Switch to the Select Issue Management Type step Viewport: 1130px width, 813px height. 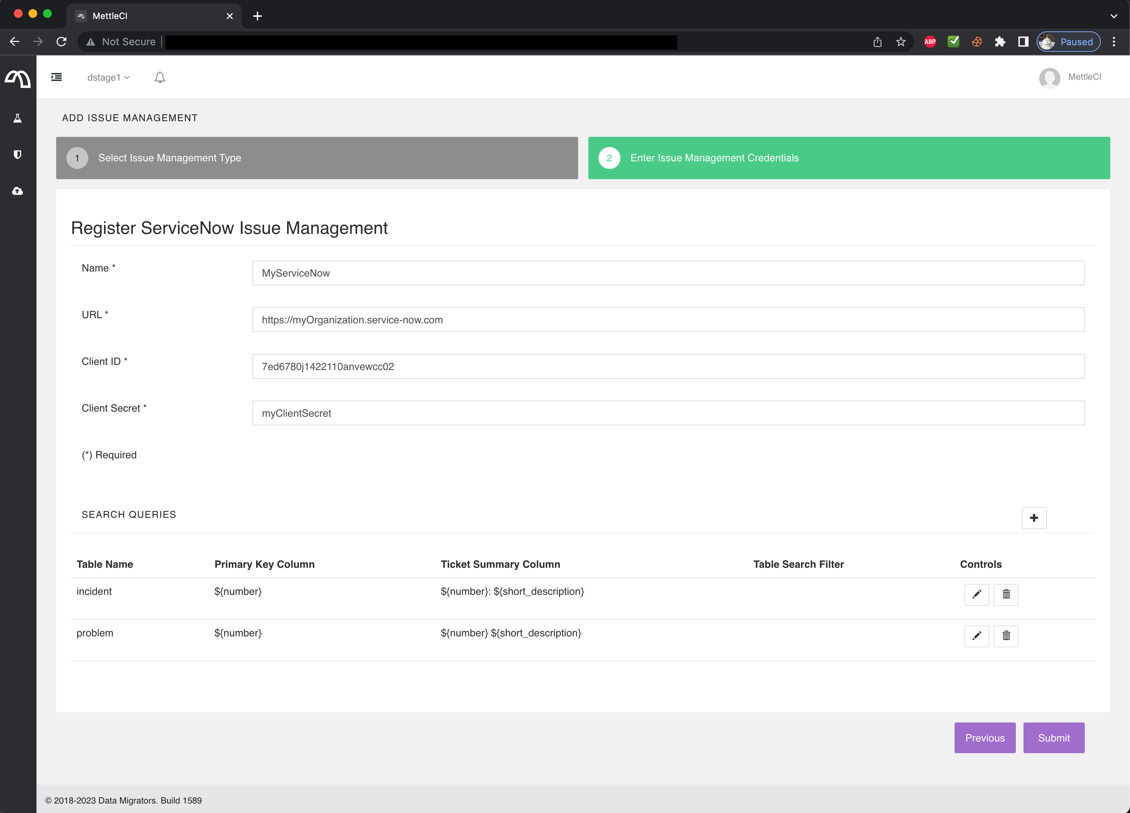[317, 158]
